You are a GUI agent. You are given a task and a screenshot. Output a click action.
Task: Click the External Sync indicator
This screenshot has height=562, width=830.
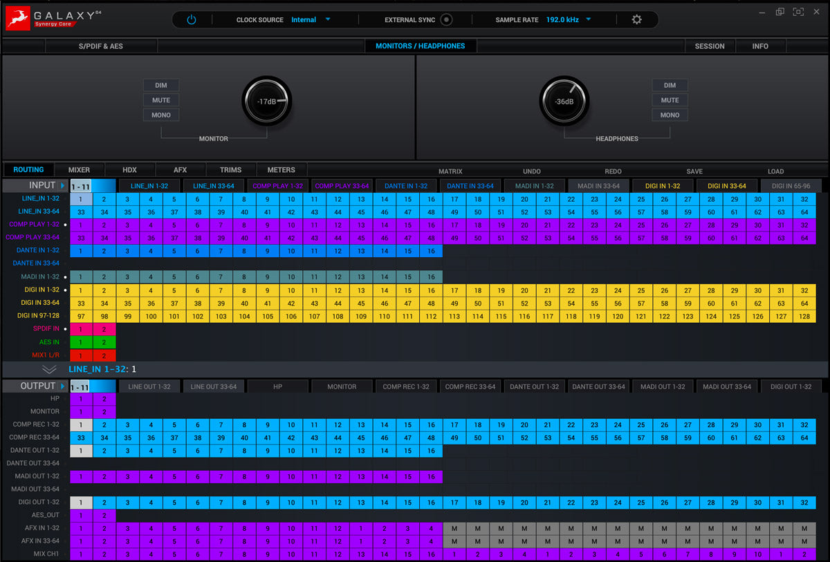(x=446, y=20)
